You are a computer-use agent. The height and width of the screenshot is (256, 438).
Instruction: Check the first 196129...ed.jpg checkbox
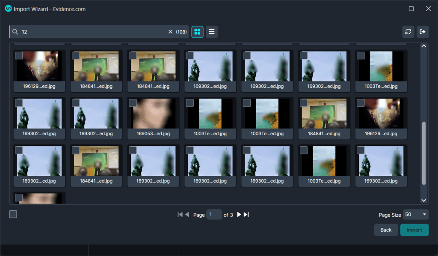(19, 55)
